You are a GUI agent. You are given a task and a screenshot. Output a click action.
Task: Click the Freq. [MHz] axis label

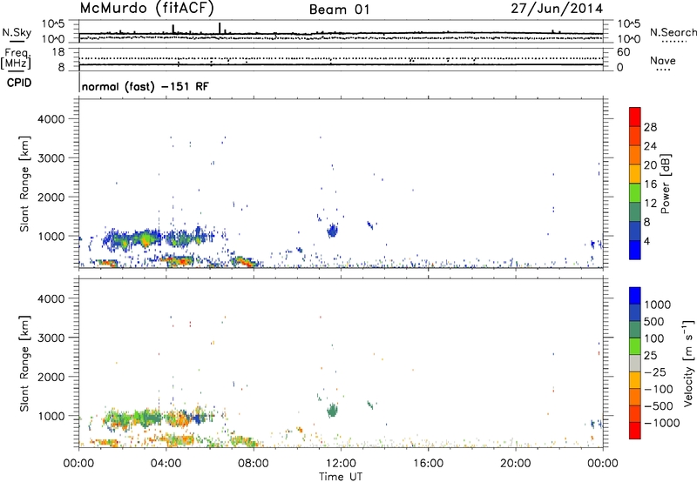16,58
